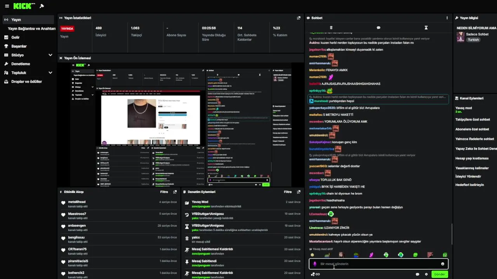Click the Kick logo

tap(25, 6)
